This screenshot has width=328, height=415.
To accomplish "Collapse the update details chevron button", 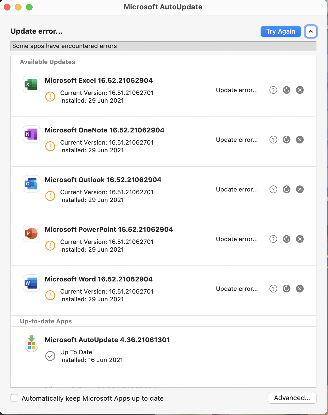I will [x=311, y=31].
